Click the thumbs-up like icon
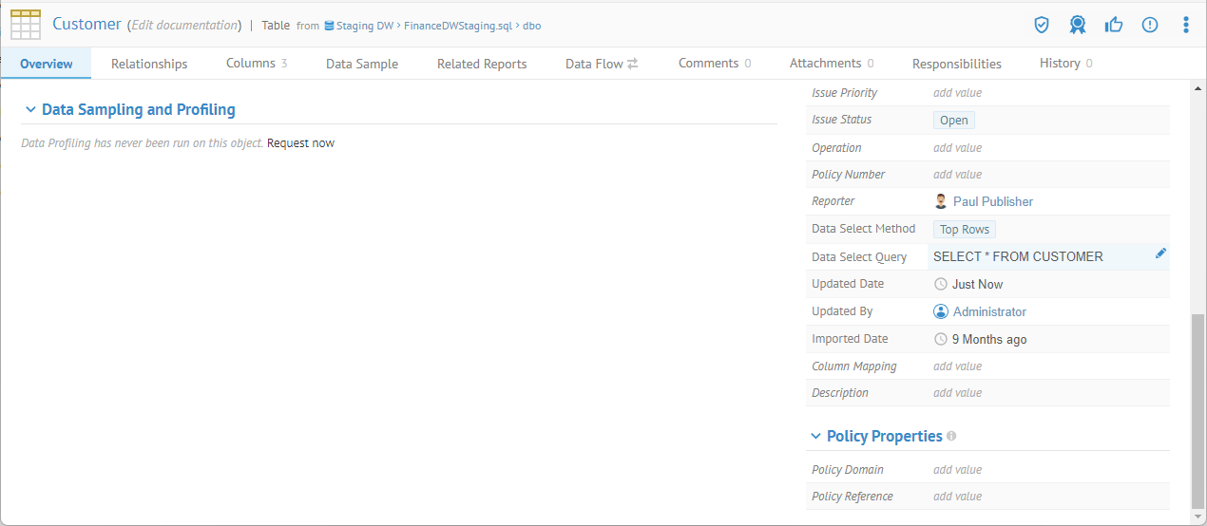The width and height of the screenshot is (1207, 526). (x=1114, y=25)
